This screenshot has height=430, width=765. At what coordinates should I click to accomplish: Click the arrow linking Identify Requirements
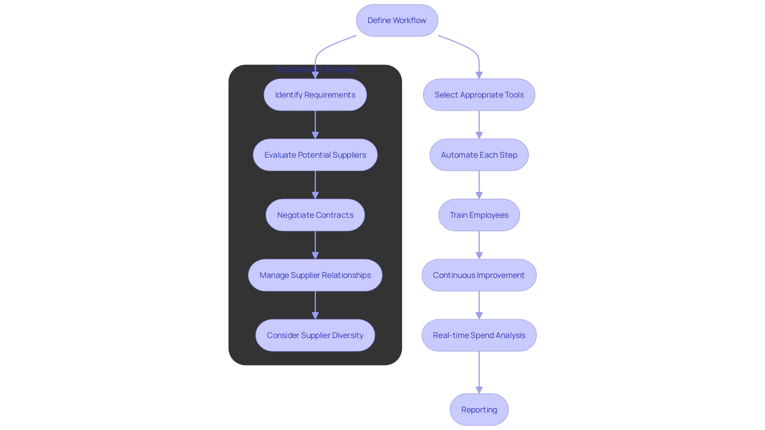coord(315,125)
